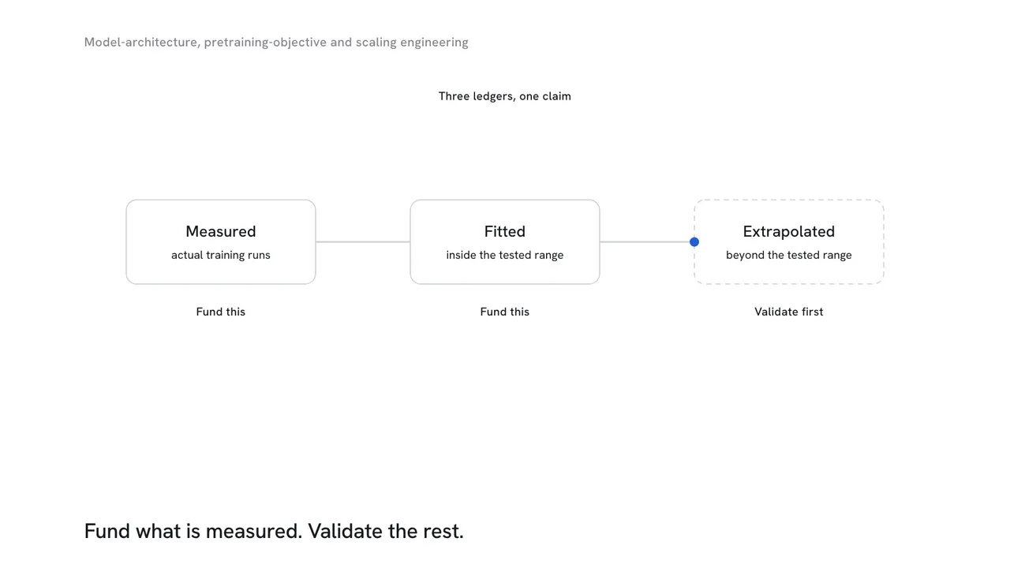1010x568 pixels.
Task: Click 'Fund this' label under Measured
Action: click(221, 312)
